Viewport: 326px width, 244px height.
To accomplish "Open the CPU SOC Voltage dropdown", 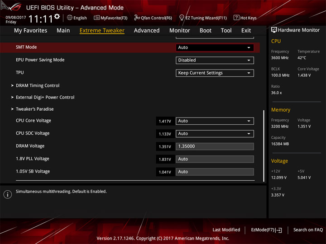I will 215,134.
